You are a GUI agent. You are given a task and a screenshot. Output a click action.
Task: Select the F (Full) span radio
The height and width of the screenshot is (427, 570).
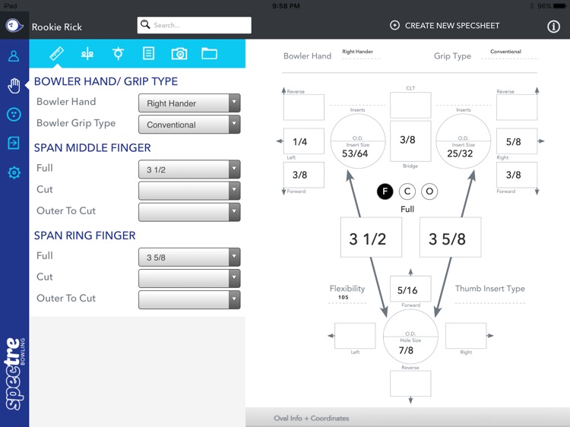(385, 191)
